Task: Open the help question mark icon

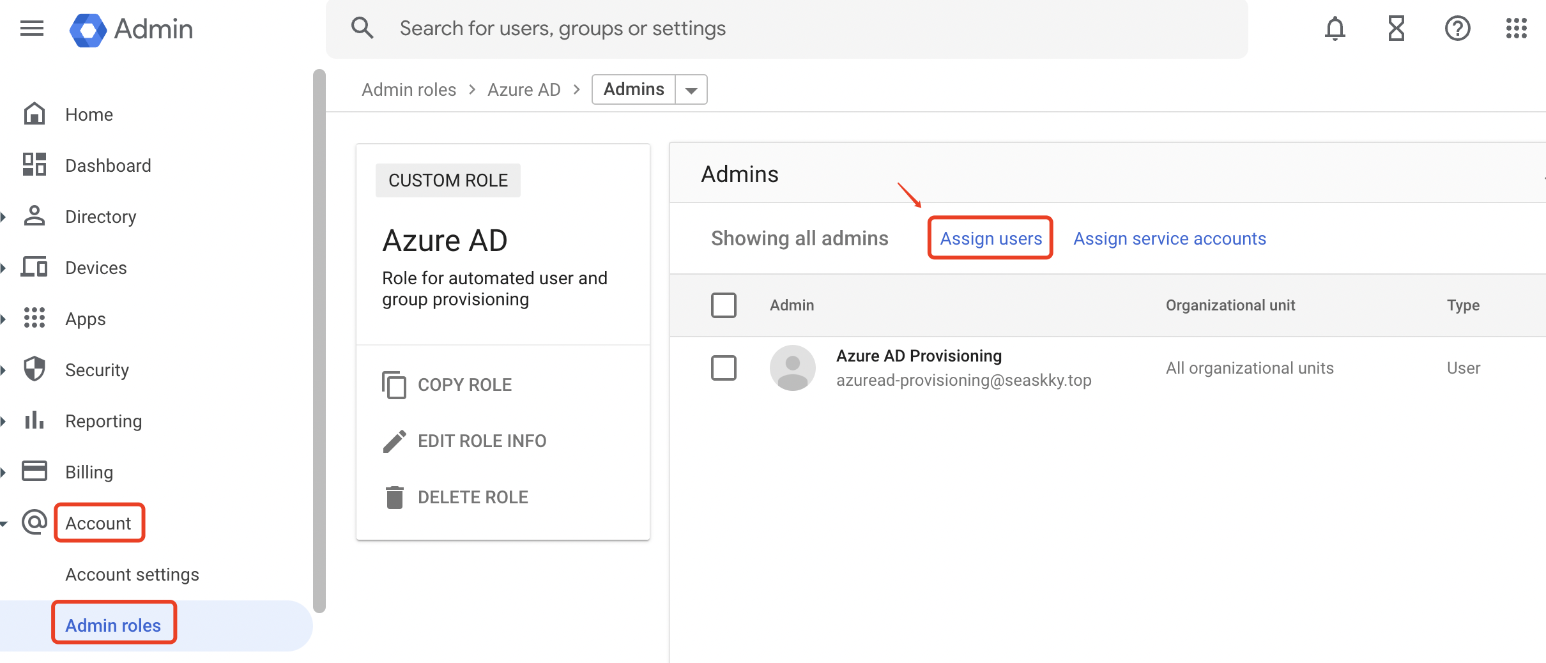Action: pyautogui.click(x=1457, y=29)
